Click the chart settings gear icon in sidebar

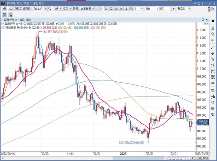pyautogui.click(x=213, y=21)
